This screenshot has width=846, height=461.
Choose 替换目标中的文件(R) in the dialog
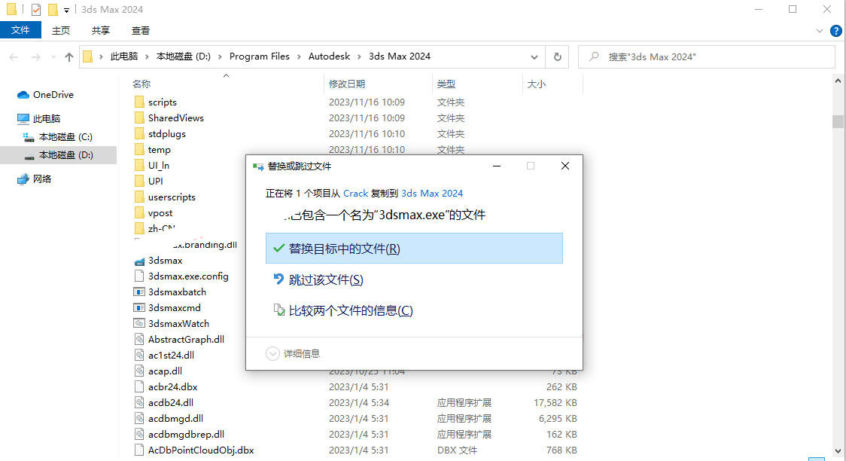coord(414,249)
